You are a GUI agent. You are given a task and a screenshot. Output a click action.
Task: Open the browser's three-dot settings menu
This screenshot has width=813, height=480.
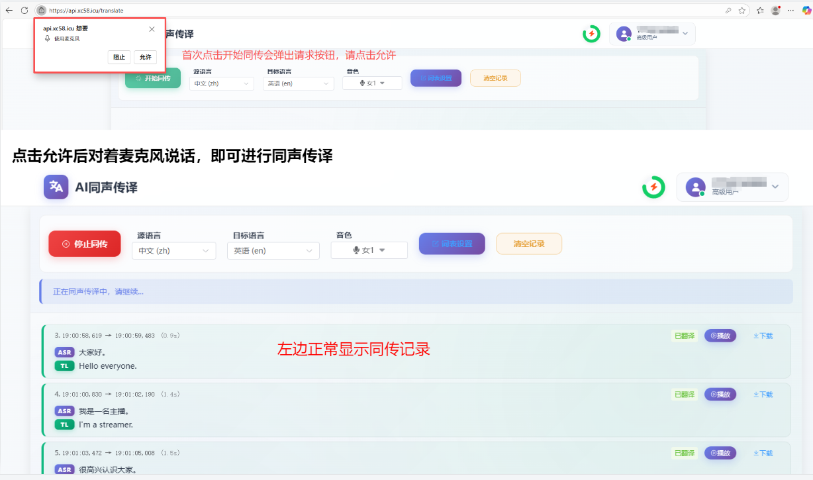click(790, 11)
